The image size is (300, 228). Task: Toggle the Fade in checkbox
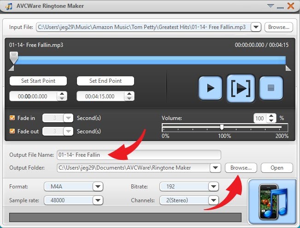pos(12,118)
